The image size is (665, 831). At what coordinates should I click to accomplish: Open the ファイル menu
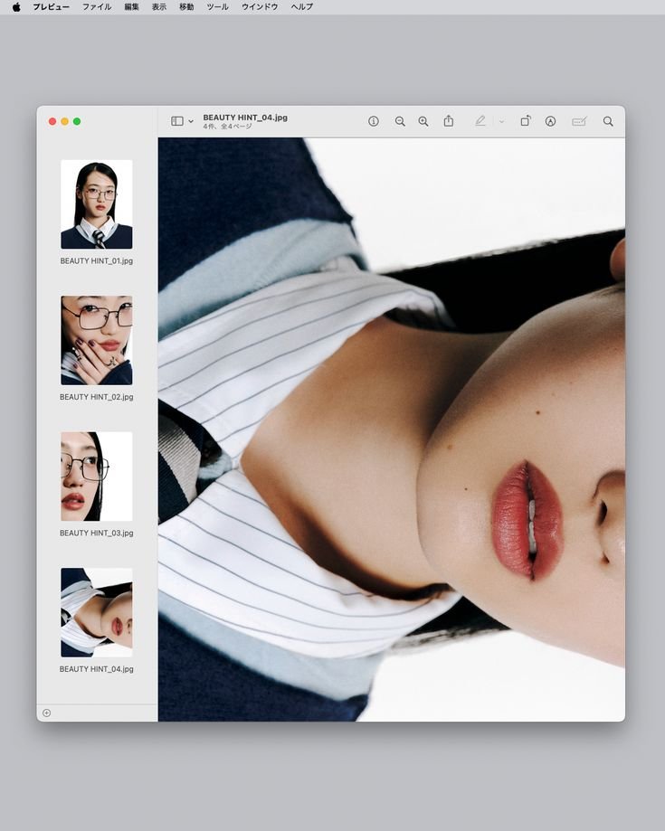tap(97, 7)
